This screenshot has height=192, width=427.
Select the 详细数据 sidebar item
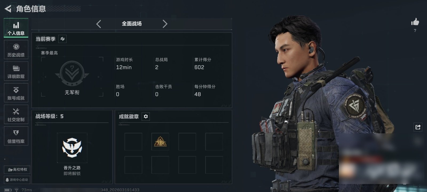tap(16, 71)
